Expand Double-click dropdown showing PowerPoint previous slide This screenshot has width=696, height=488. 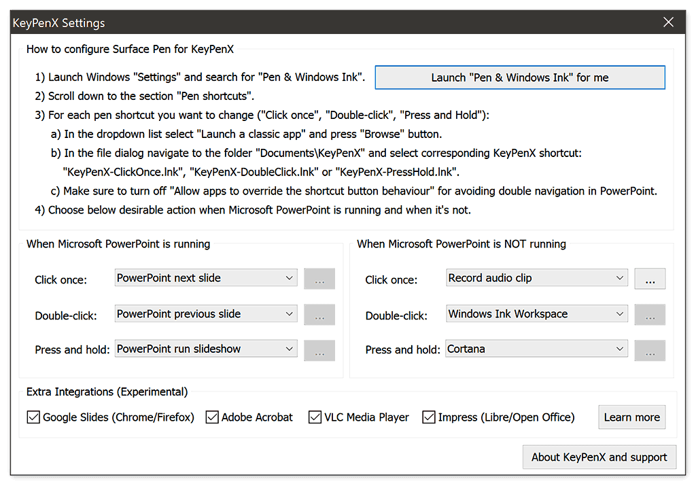206,314
